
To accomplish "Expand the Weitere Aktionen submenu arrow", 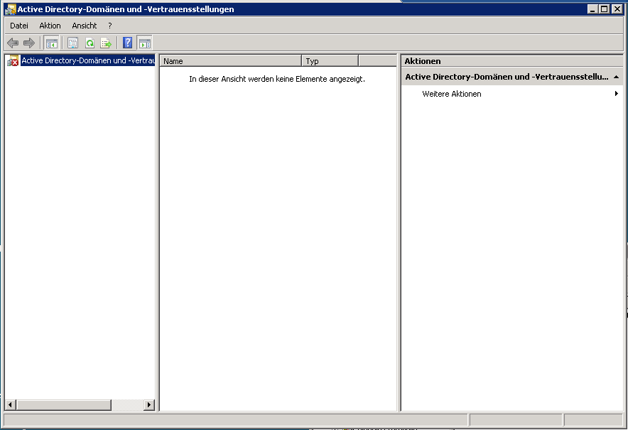I will click(x=617, y=94).
